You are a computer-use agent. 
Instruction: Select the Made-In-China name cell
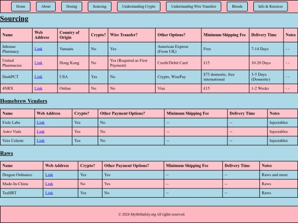22,184
